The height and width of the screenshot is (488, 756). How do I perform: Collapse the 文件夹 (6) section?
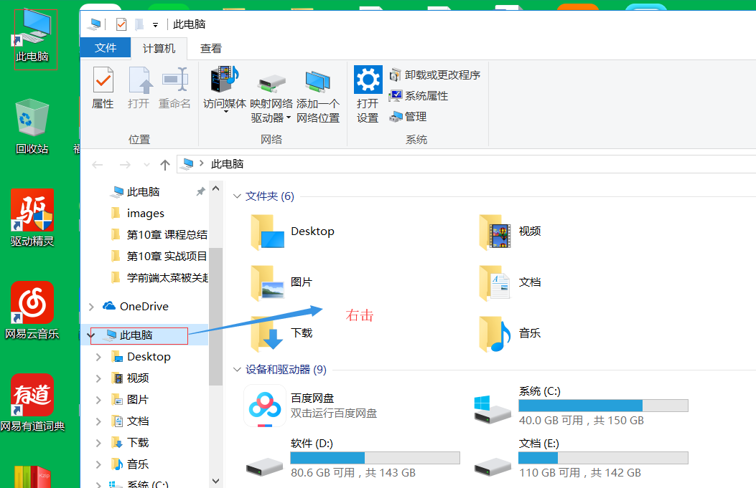click(x=237, y=196)
